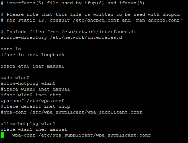The width and height of the screenshot is (188, 143).
Task: Click 'dhcpcd' ending the Please note line
Action: (171, 14)
